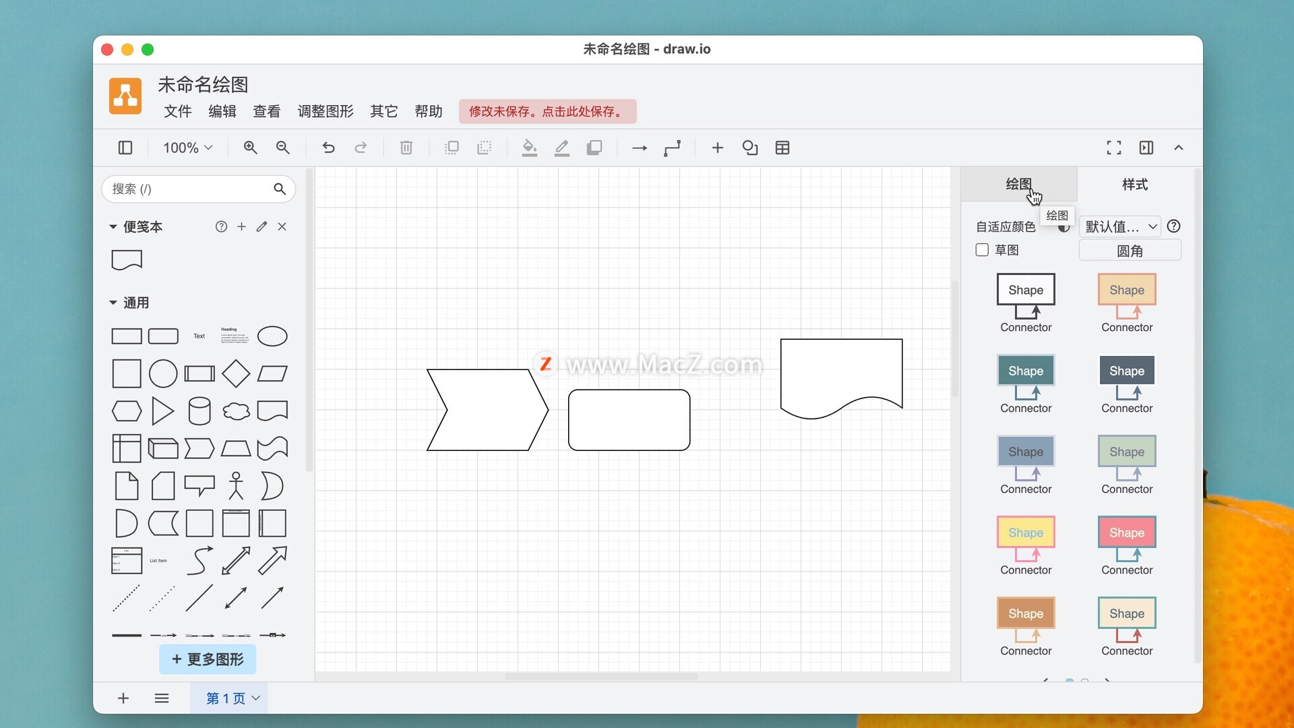Edit the scratchpad with pencil icon
This screenshot has width=1294, height=728.
[261, 226]
